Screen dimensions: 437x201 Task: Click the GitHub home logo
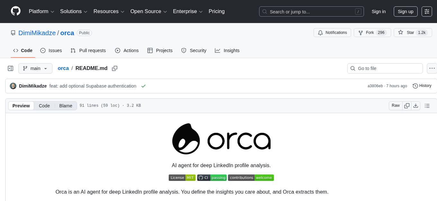(15, 11)
